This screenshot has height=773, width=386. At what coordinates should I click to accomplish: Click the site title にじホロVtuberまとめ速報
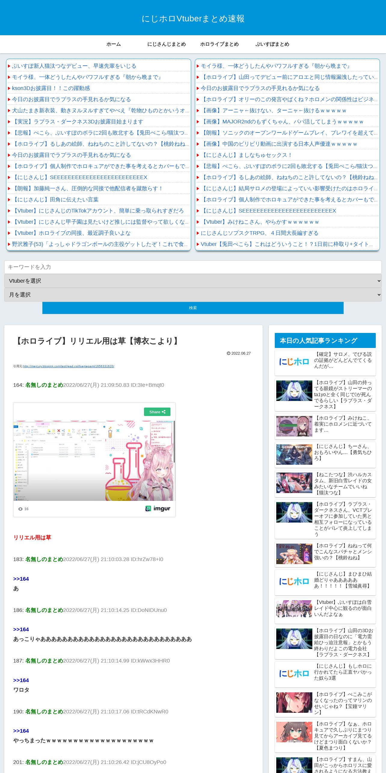(193, 19)
